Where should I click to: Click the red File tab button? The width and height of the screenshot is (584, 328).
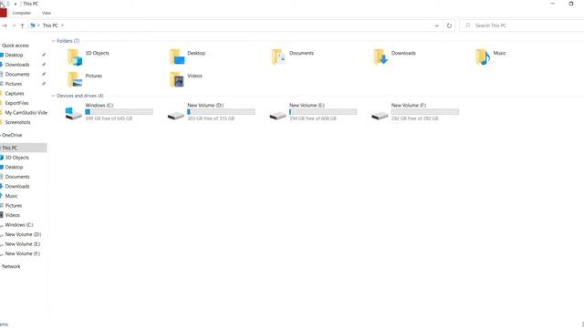tap(4, 13)
